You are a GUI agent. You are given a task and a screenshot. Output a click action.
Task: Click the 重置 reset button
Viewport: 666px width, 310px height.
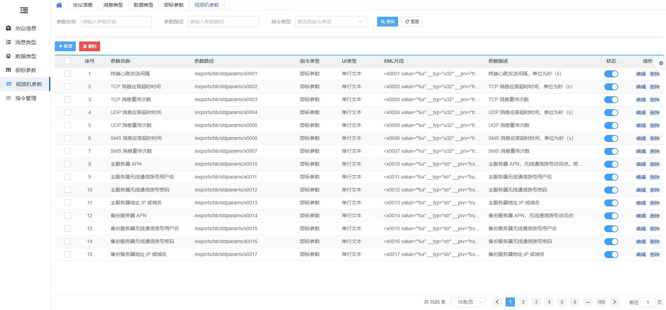tap(412, 22)
